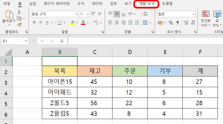This screenshot has width=223, height=124.
Task: Open the 개발 도구 tab
Action: [x=146, y=4]
